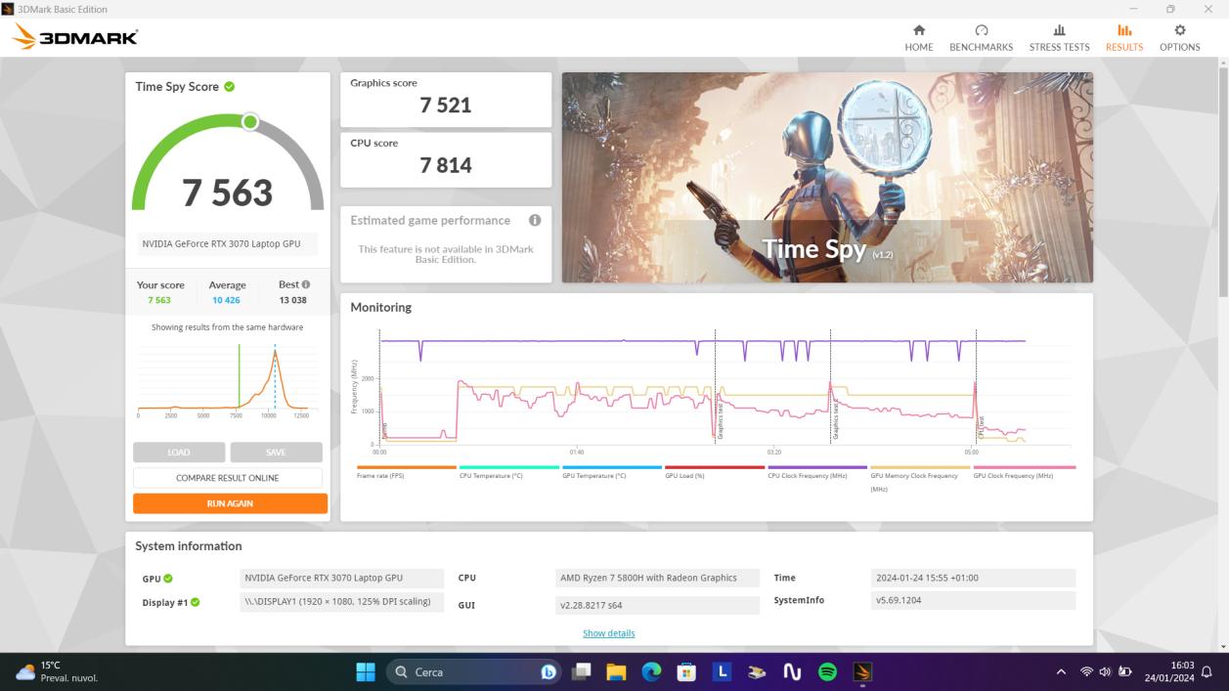
Task: Click inside the Cerca search box
Action: [460, 671]
